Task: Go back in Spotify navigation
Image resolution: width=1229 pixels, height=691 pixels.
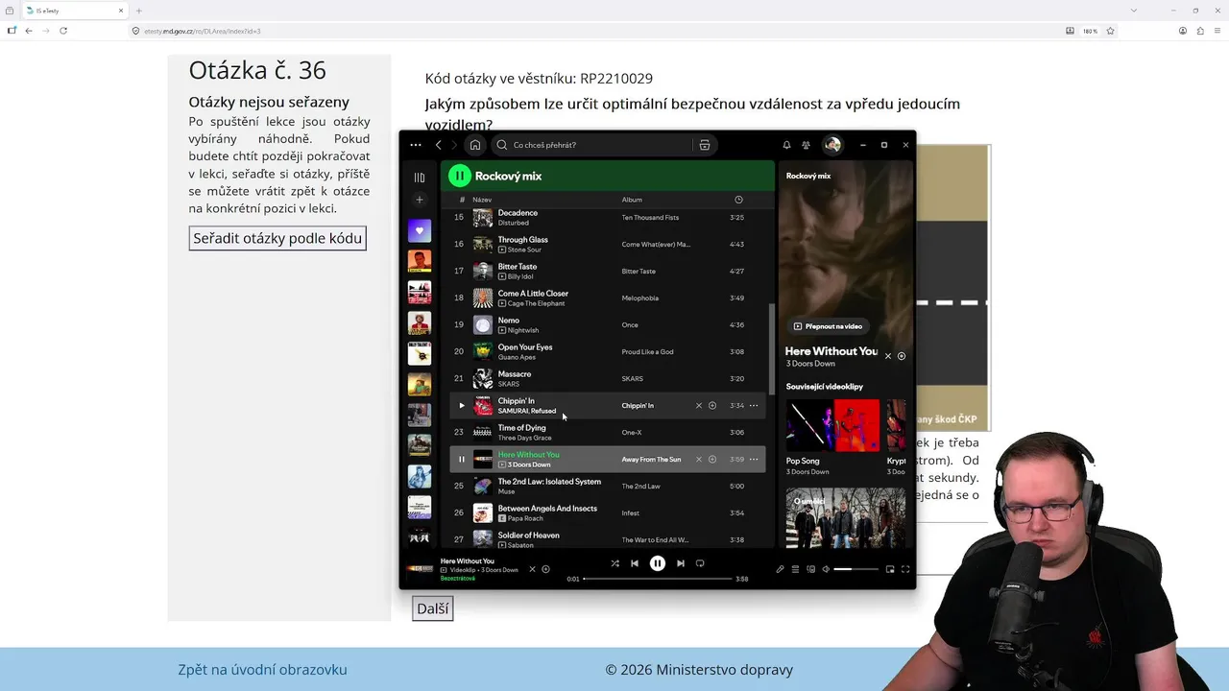Action: pyautogui.click(x=439, y=145)
